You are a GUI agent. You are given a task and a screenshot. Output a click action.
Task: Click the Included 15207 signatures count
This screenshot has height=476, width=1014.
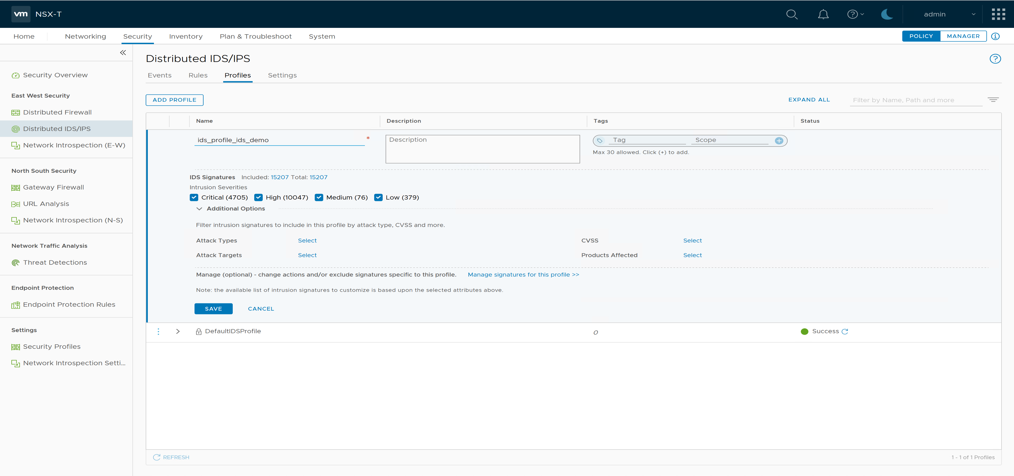pyautogui.click(x=279, y=178)
